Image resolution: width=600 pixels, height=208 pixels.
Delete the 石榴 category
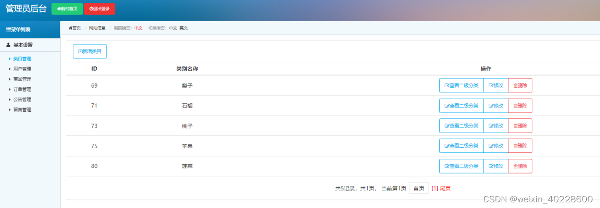520,106
